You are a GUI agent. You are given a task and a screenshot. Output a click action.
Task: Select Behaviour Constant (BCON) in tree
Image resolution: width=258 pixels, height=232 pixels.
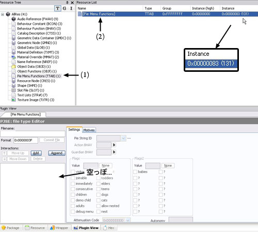tap(40, 24)
